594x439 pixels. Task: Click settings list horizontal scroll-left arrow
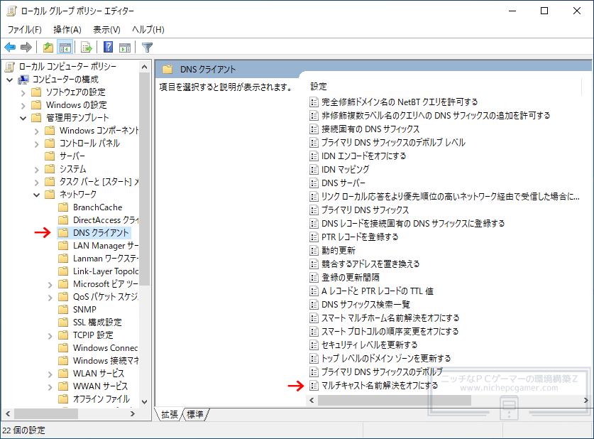312,401
